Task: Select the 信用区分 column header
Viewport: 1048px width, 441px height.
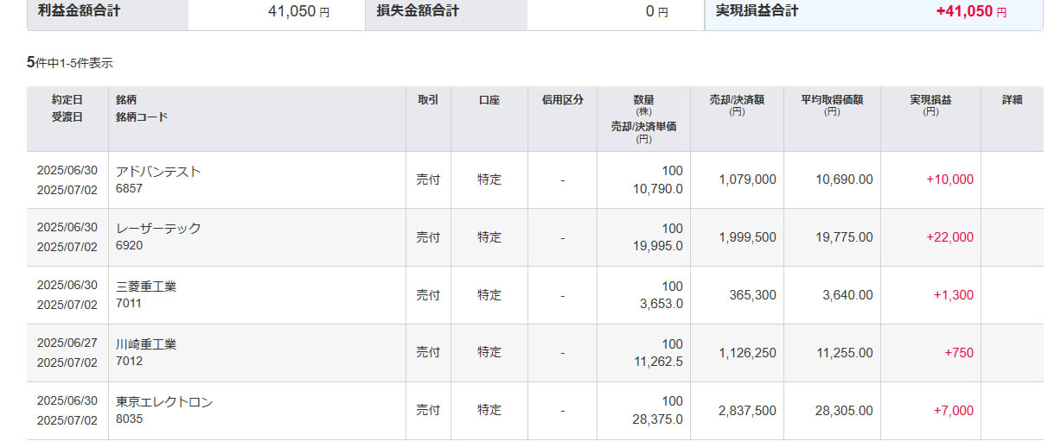Action: click(562, 100)
